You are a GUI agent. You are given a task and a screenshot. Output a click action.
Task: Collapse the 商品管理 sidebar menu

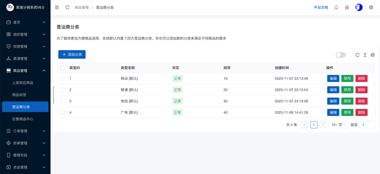[25, 71]
